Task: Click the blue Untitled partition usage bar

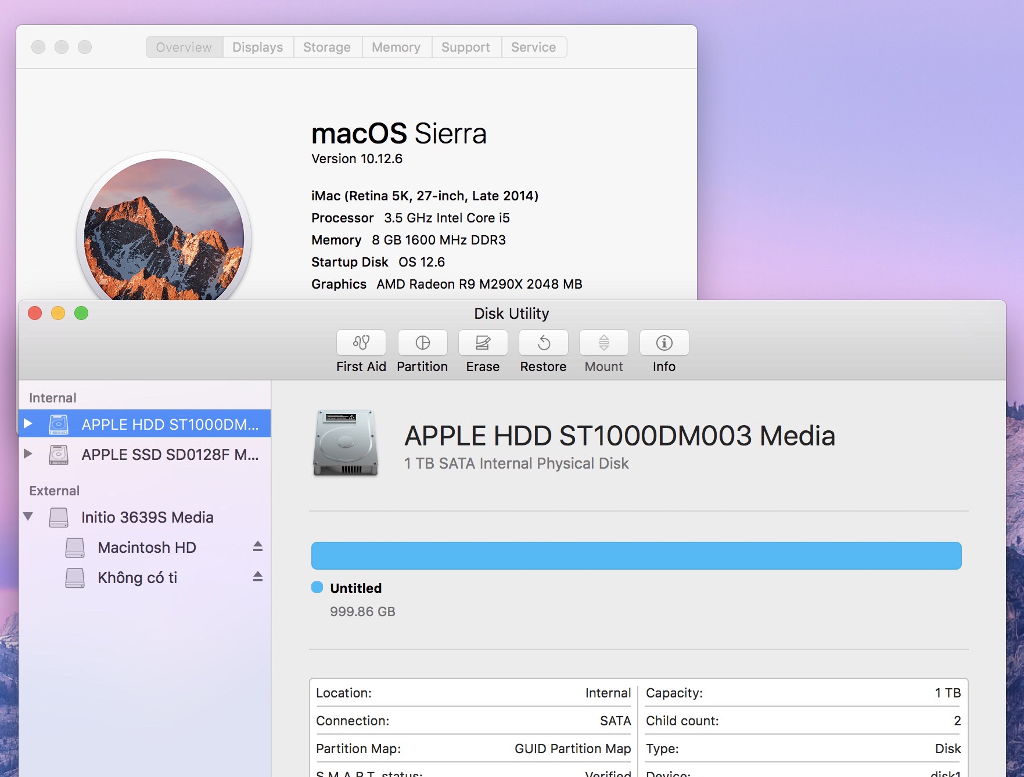Action: click(x=637, y=556)
